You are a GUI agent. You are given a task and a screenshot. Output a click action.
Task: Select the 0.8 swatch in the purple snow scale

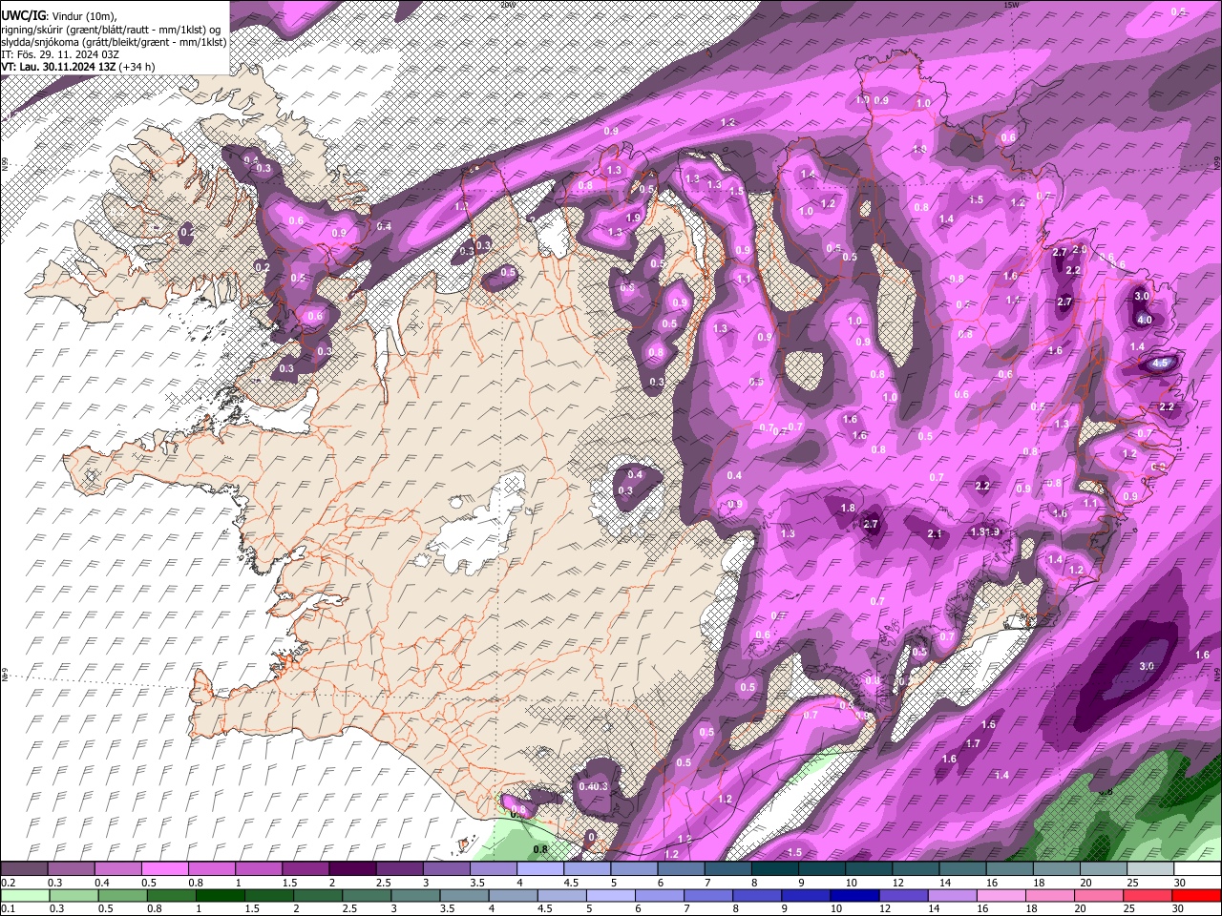211,869
